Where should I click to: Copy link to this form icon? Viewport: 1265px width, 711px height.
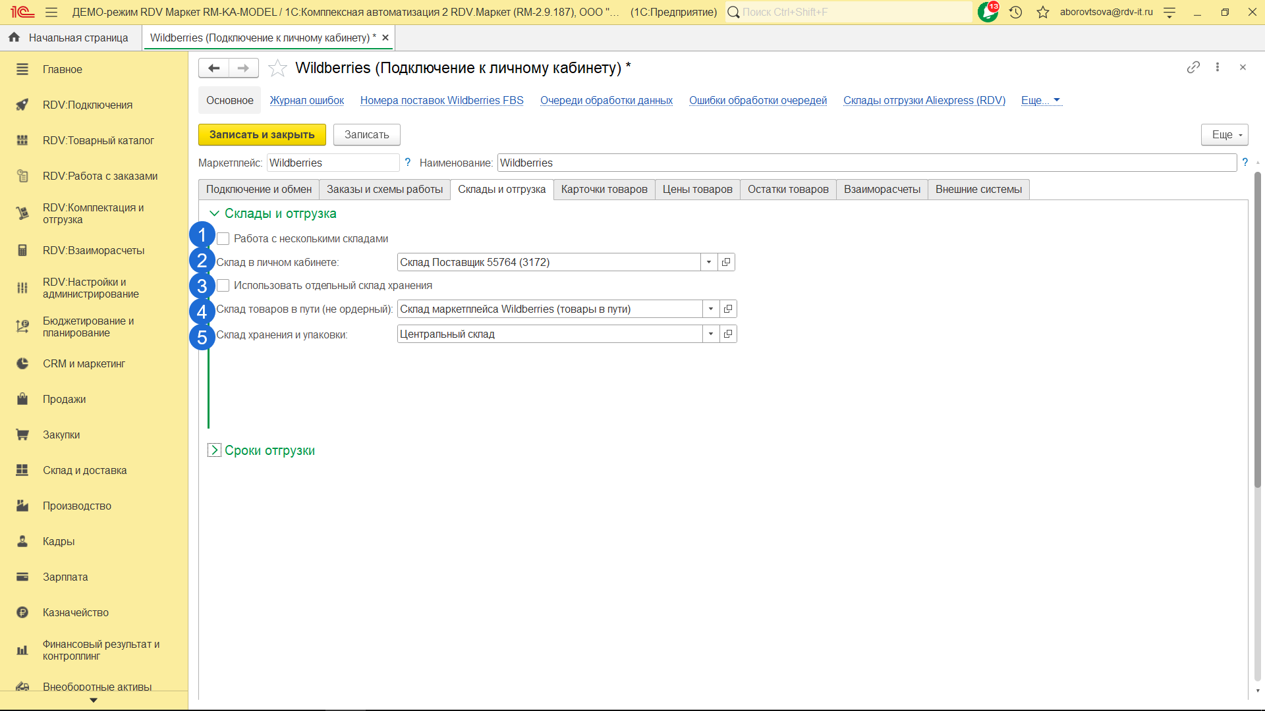(x=1193, y=67)
